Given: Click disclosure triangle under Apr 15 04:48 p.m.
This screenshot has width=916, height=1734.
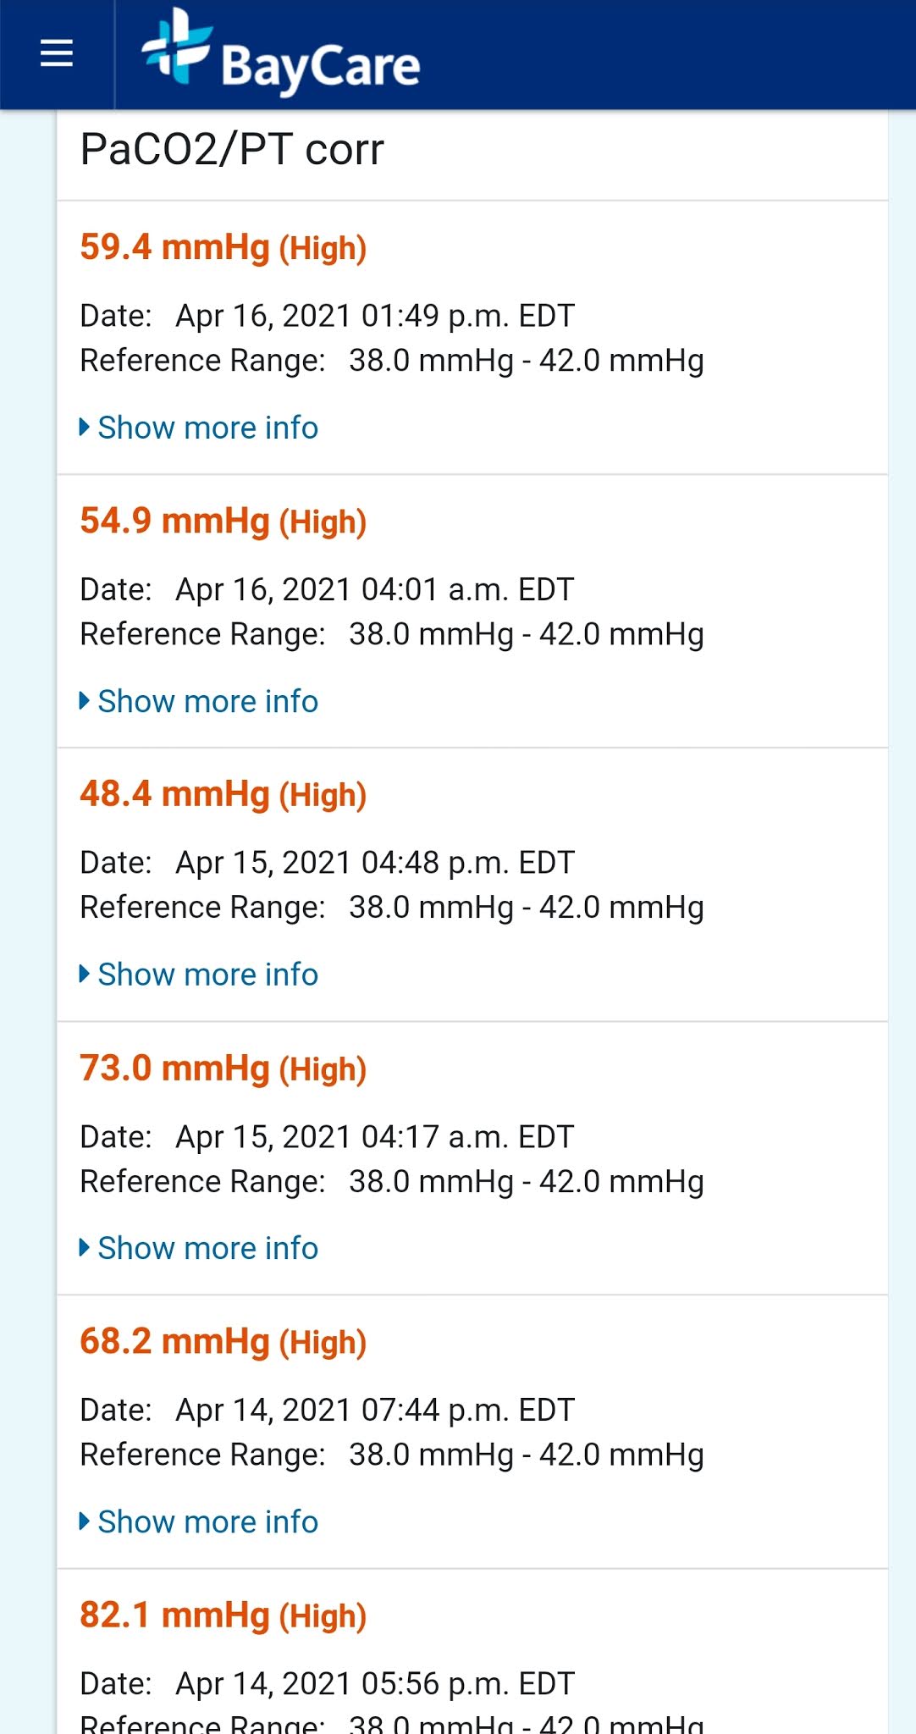Looking at the screenshot, I should (x=85, y=974).
